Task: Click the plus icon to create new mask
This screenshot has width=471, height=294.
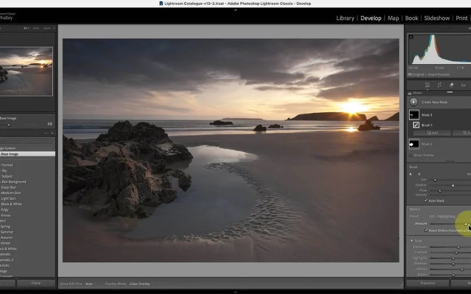Action: pos(413,102)
